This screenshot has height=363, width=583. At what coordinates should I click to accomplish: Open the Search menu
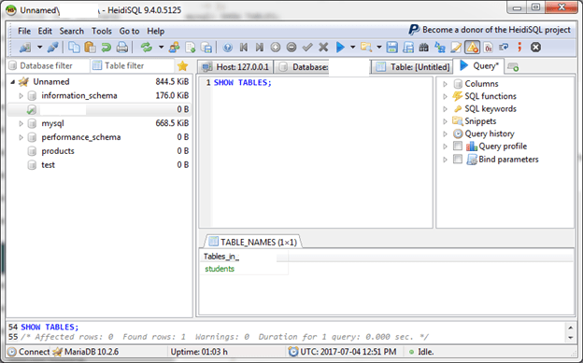point(71,31)
